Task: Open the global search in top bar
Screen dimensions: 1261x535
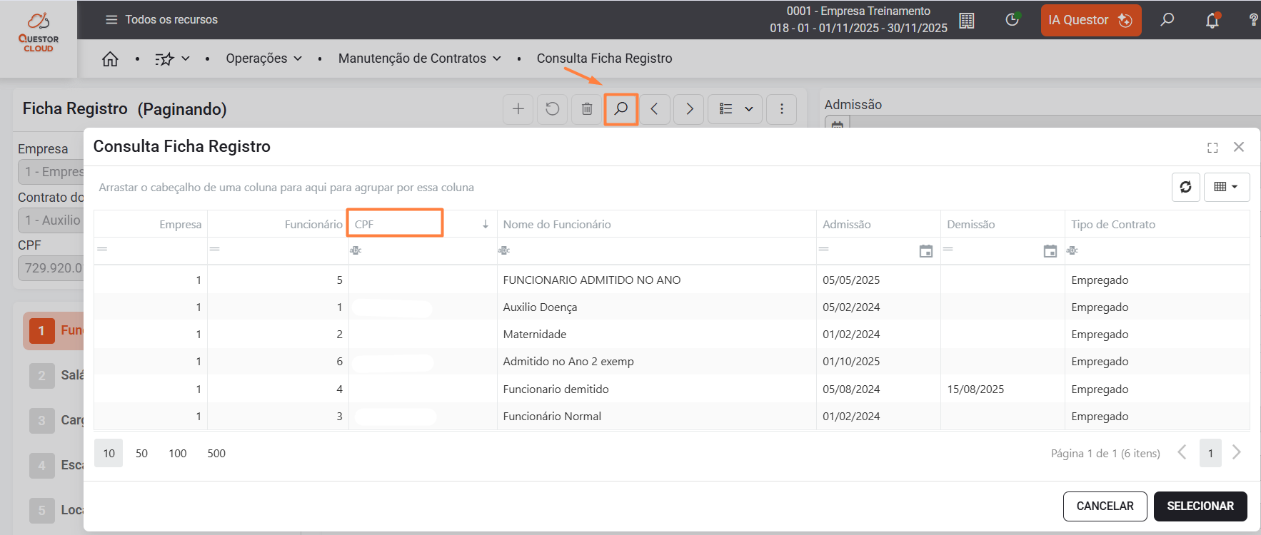Action: (1167, 20)
